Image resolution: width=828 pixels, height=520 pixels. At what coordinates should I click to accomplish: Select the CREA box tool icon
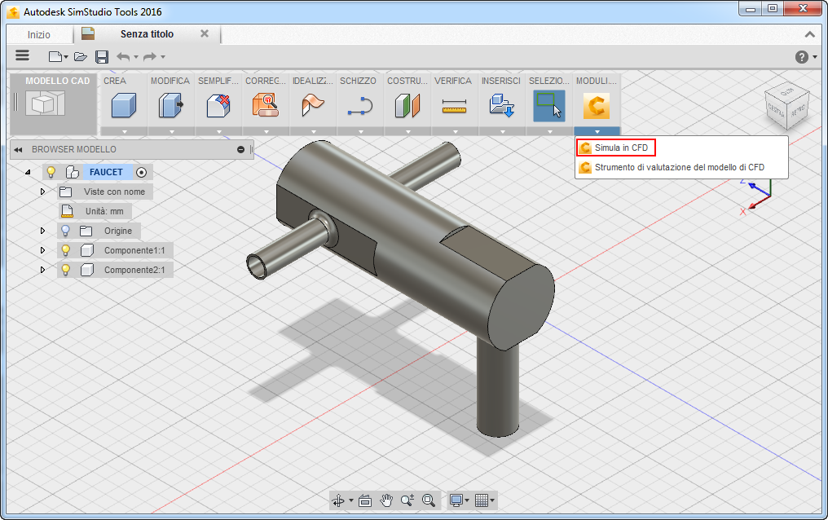124,106
